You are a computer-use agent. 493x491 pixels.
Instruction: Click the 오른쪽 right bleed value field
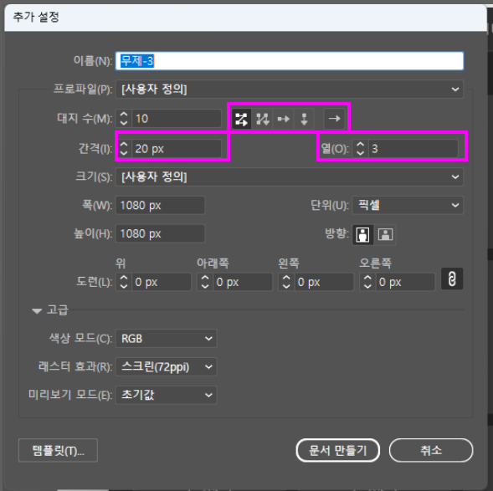(x=405, y=282)
